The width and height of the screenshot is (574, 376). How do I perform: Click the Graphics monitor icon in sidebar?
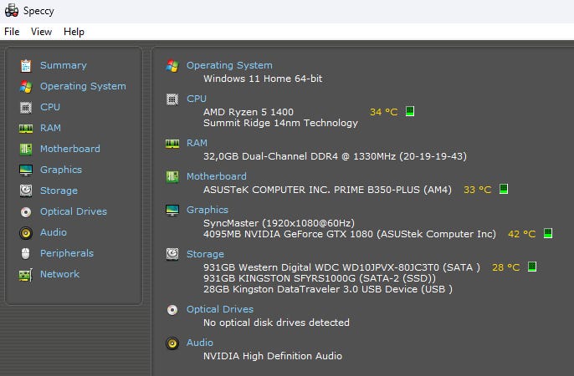click(26, 170)
